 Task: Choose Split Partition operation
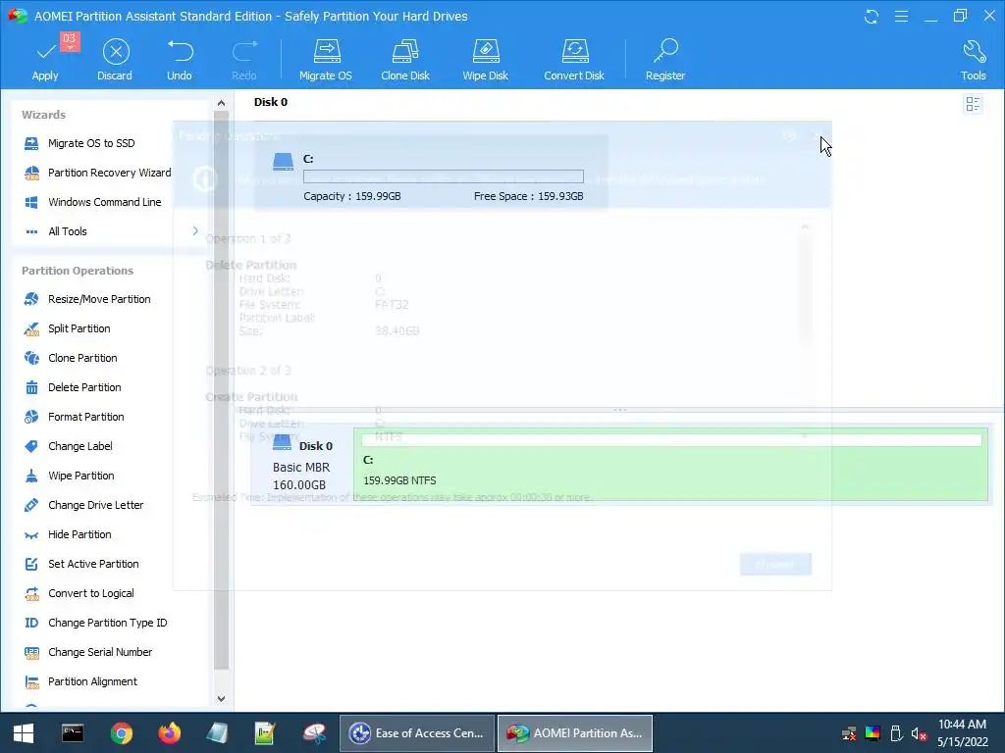tap(67, 328)
